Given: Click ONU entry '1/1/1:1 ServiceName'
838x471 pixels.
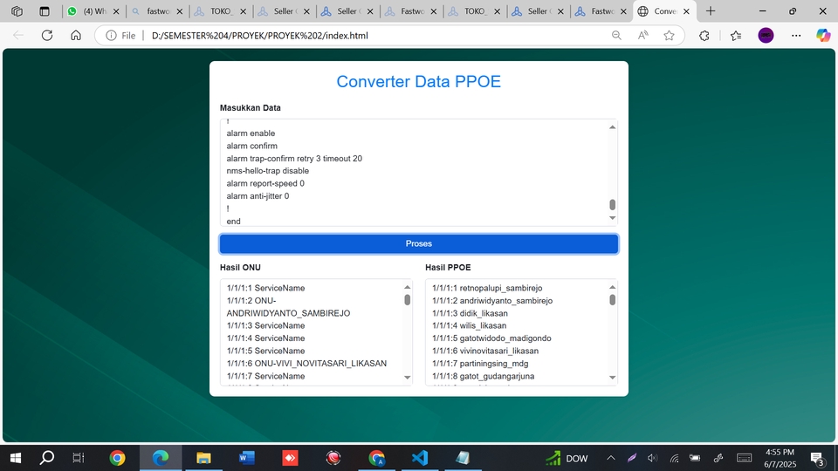Looking at the screenshot, I should coord(265,289).
